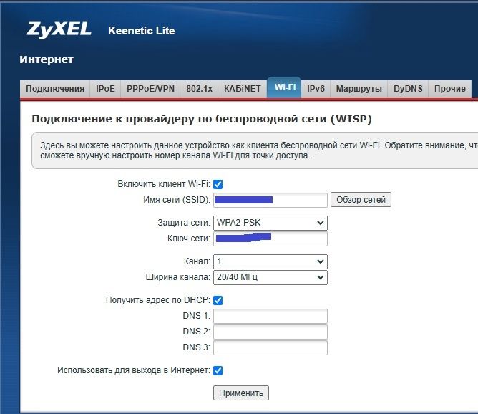Toggle Использовать для выхода в Интернет checkbox
Viewport: 478px width, 414px height.
[218, 370]
